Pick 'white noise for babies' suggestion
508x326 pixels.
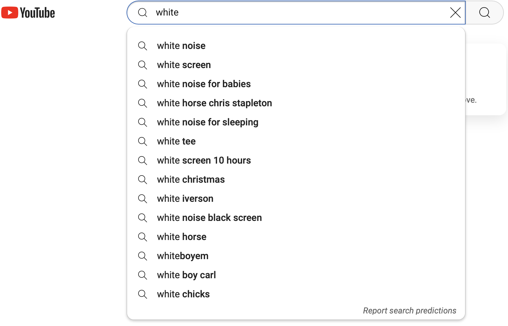click(x=204, y=84)
